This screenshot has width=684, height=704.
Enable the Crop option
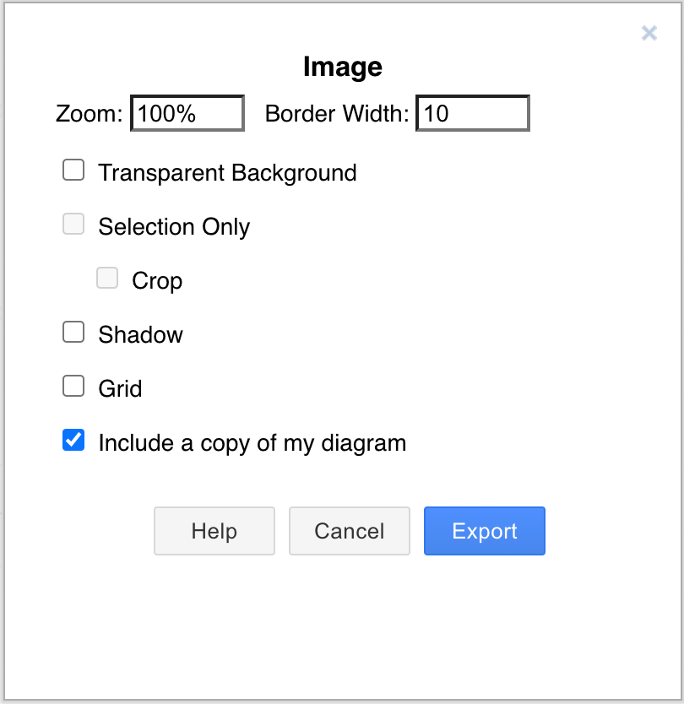pyautogui.click(x=107, y=278)
